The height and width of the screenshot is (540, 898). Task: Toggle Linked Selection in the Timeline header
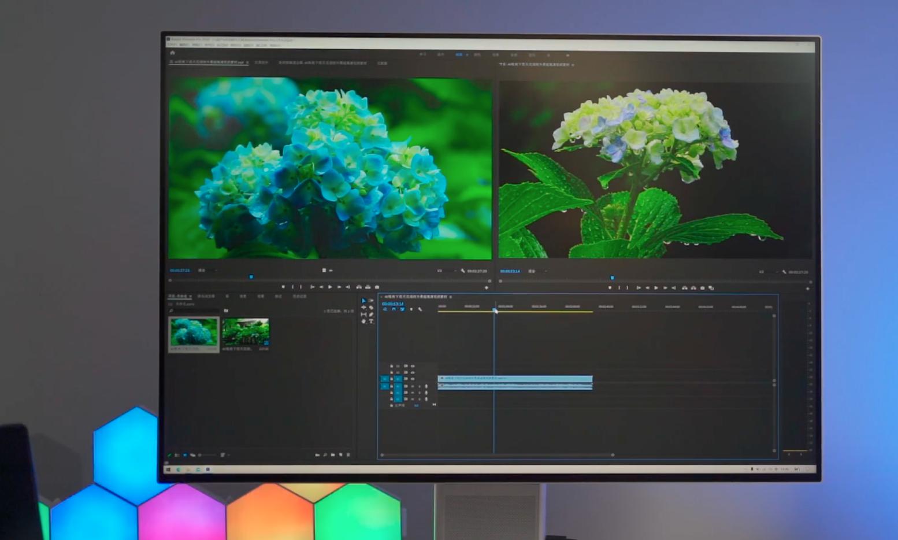(402, 309)
